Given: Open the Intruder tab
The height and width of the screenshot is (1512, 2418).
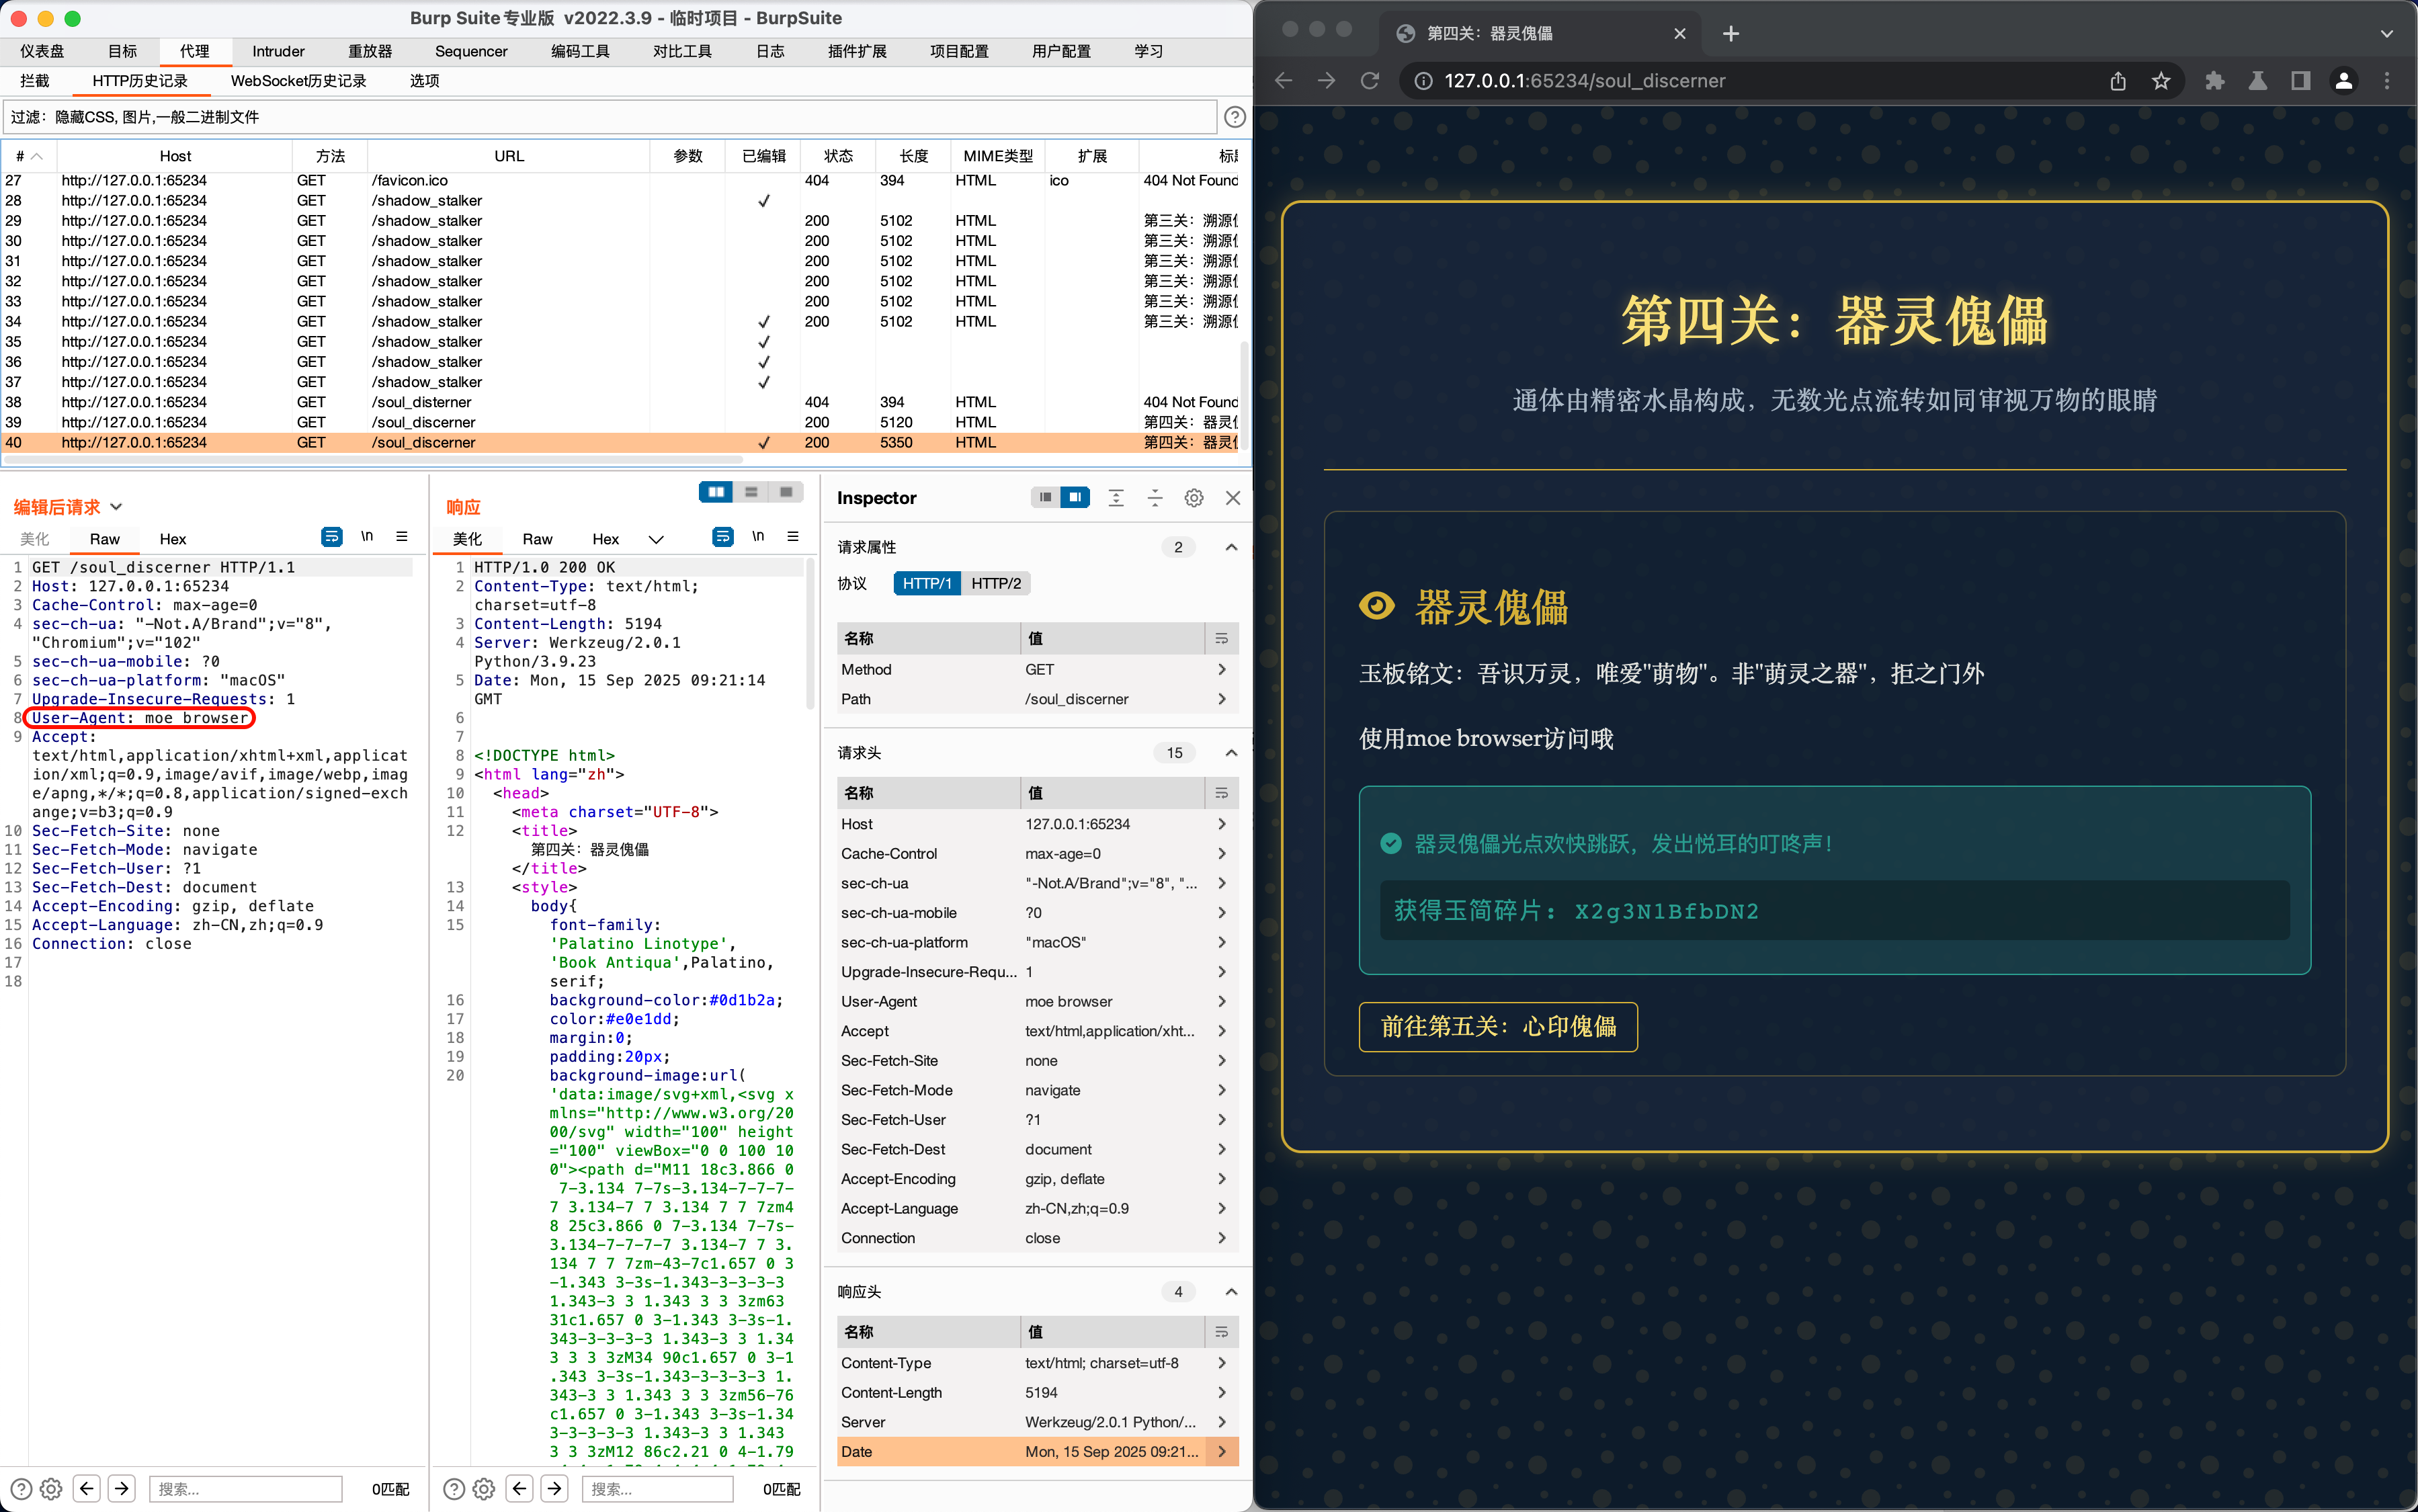Looking at the screenshot, I should 278,51.
